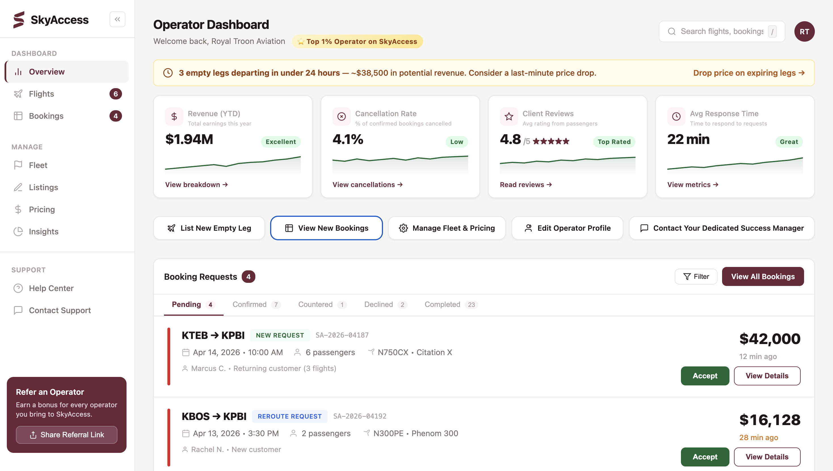This screenshot has width=833, height=471.
Task: View details of the KBOS to KPBI request
Action: [x=767, y=457]
